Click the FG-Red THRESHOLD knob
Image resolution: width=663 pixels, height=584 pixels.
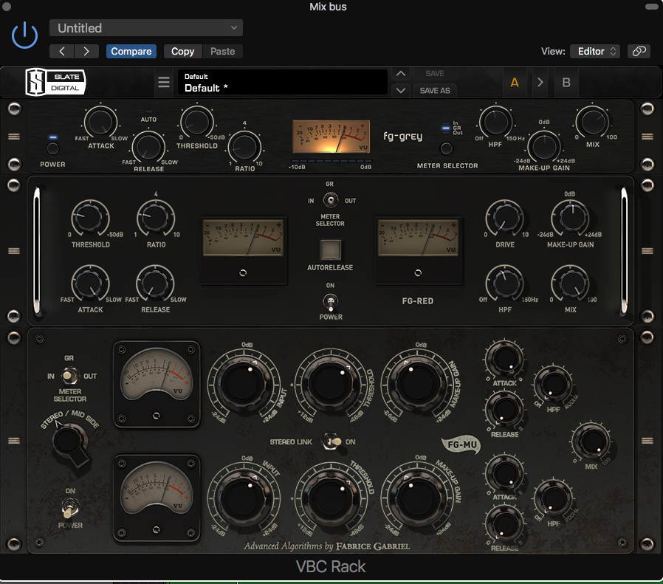tap(90, 219)
